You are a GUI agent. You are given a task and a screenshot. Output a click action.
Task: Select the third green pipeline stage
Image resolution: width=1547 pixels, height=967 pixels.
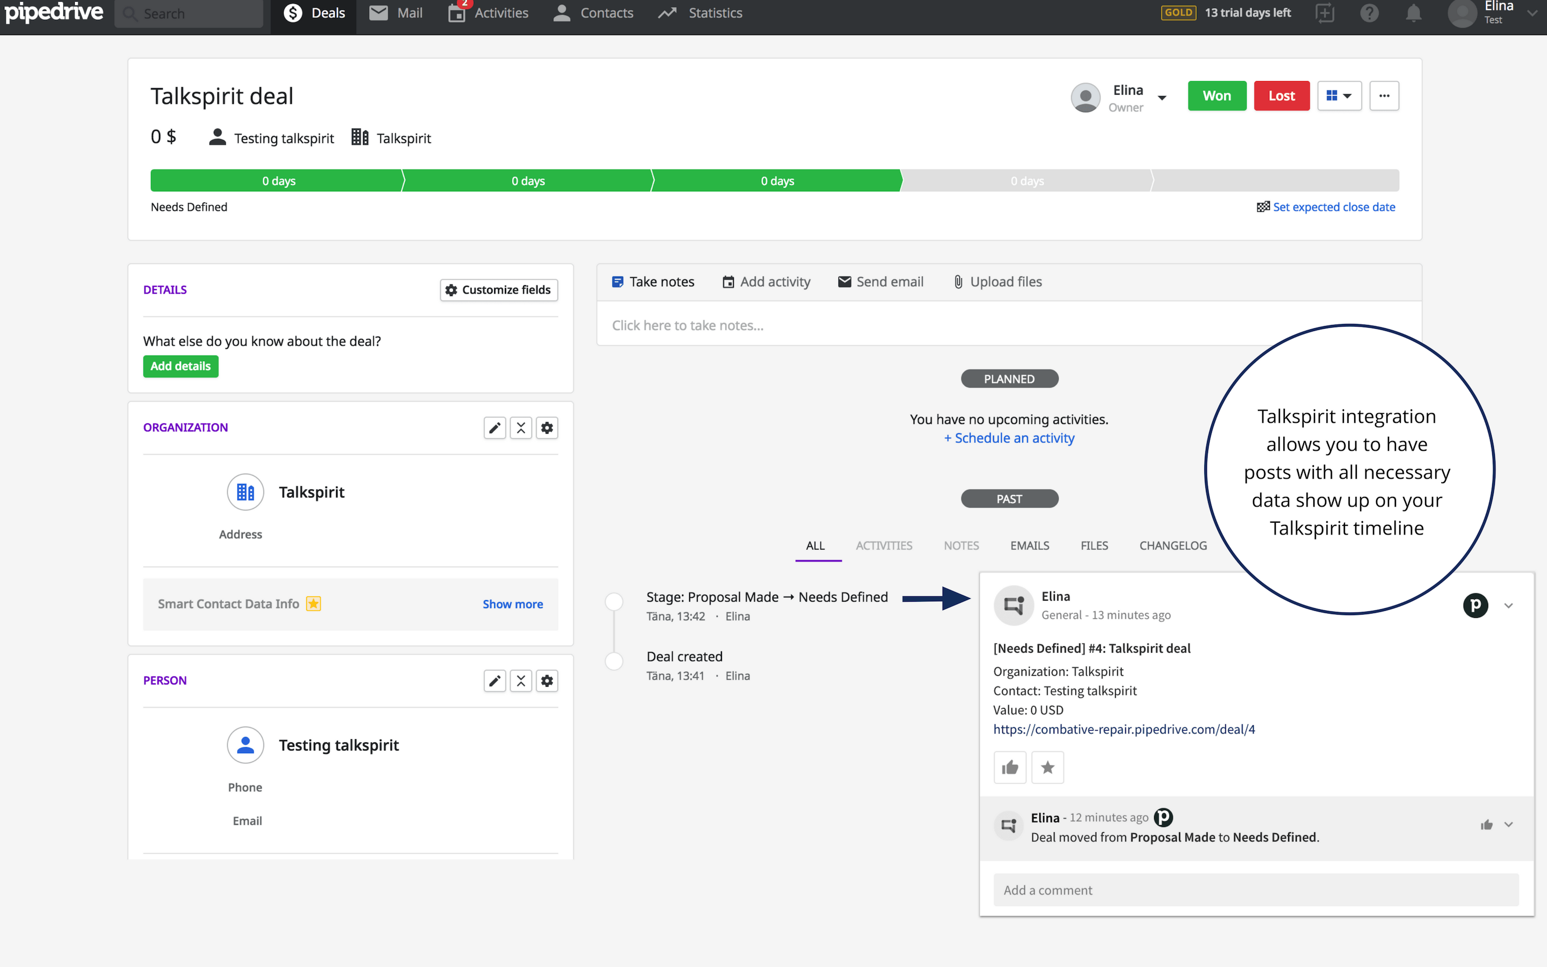777,181
